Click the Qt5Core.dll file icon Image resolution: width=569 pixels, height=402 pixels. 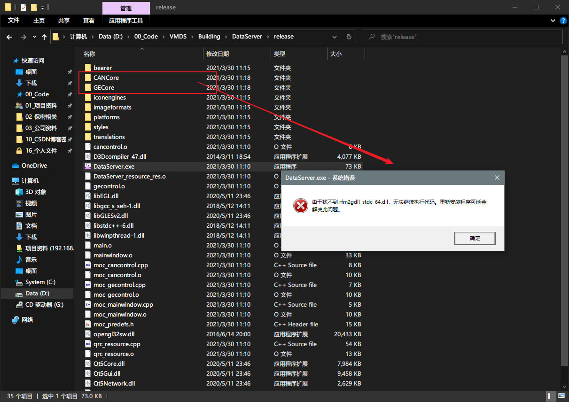[88, 363]
